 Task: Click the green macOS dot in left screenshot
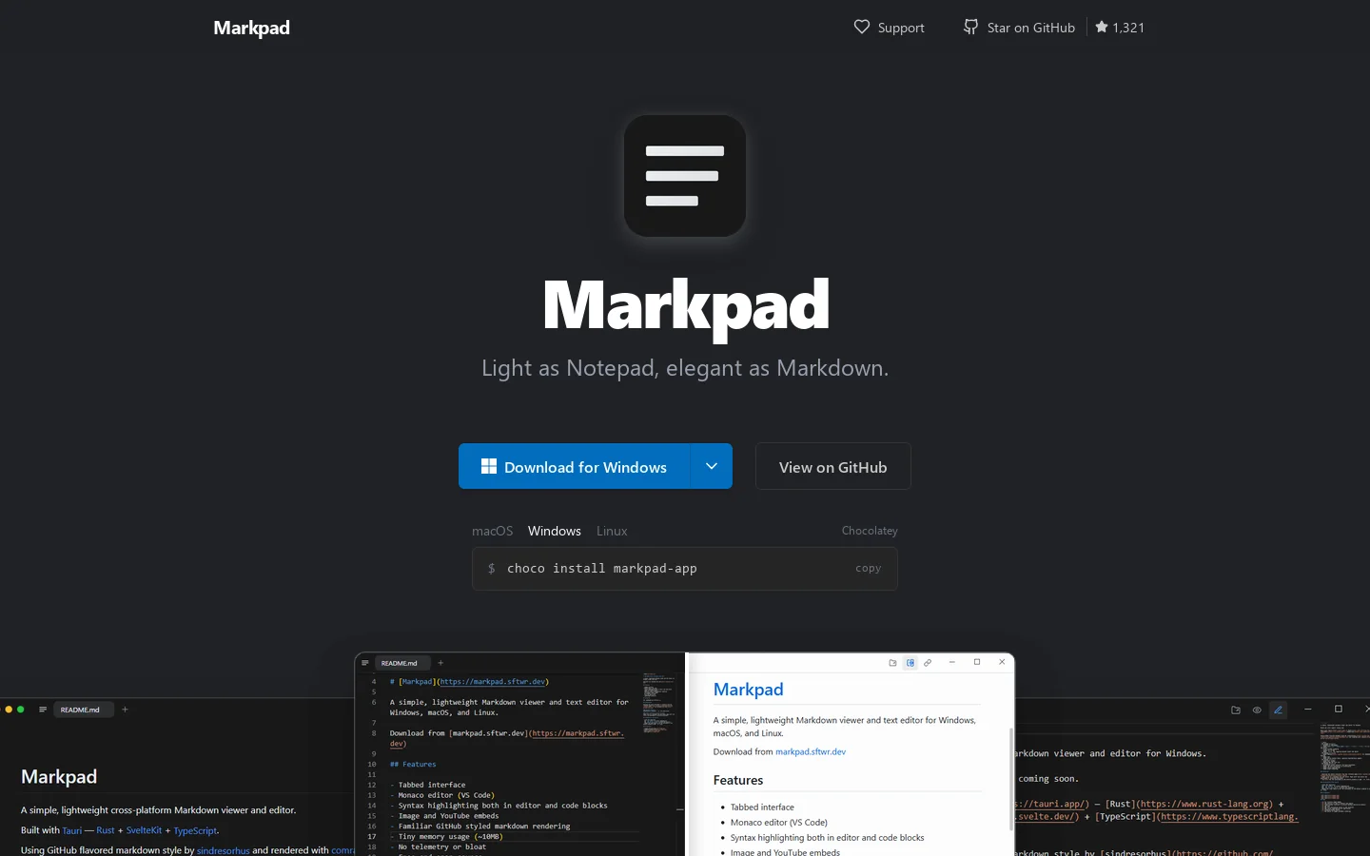click(x=21, y=710)
